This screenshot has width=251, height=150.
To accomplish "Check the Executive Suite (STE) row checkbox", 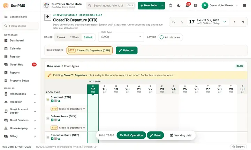I will [x=48, y=137].
